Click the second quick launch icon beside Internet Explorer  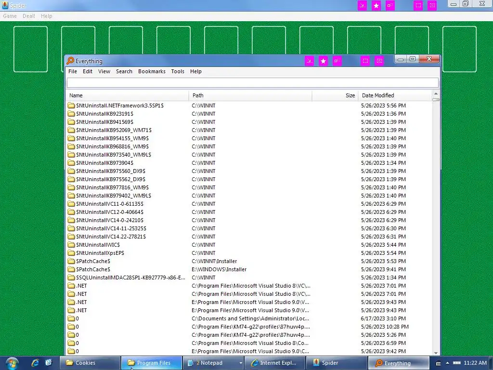tap(49, 363)
